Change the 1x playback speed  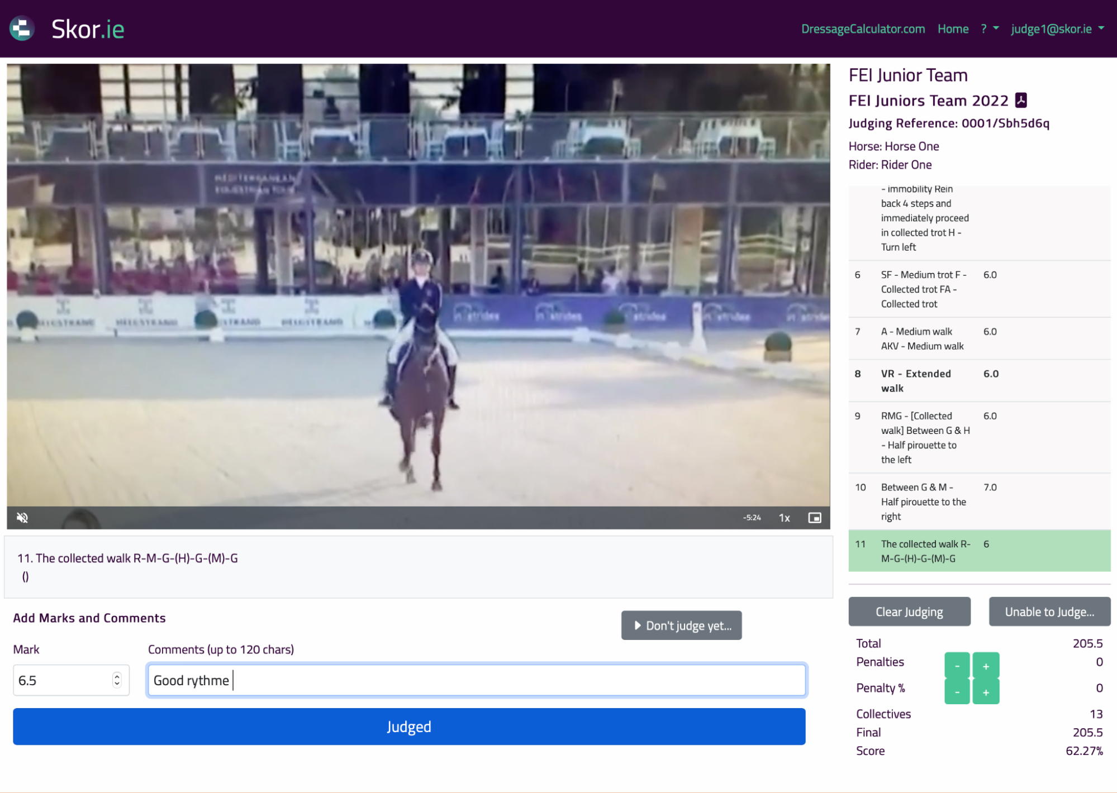point(784,518)
